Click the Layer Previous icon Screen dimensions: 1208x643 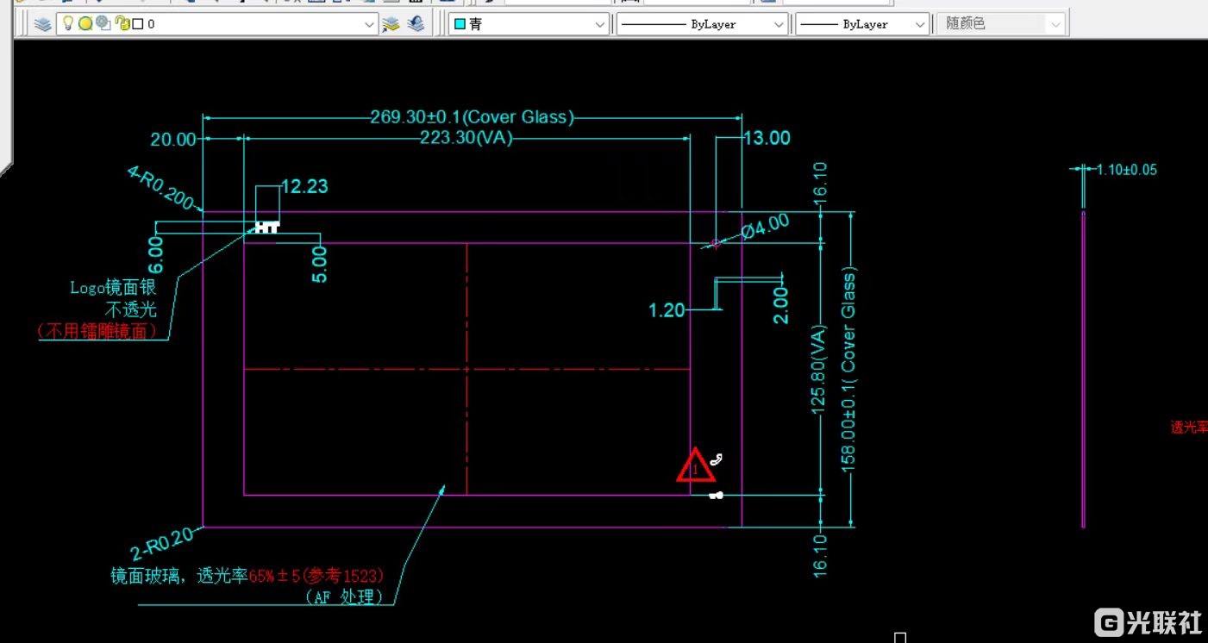click(x=416, y=24)
